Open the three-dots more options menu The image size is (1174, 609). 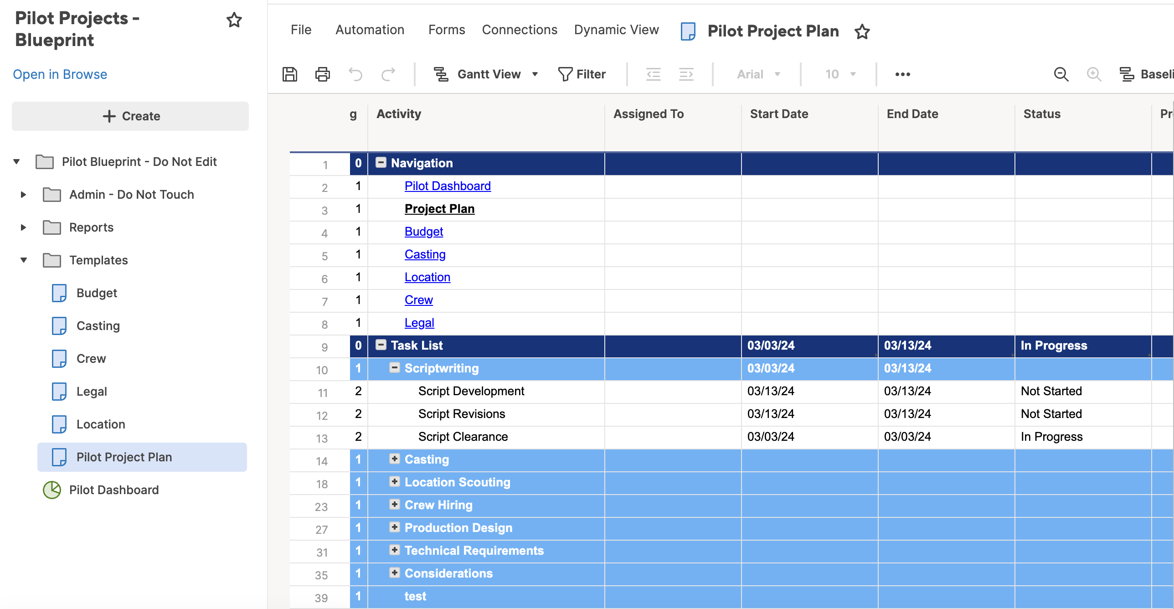(x=902, y=74)
